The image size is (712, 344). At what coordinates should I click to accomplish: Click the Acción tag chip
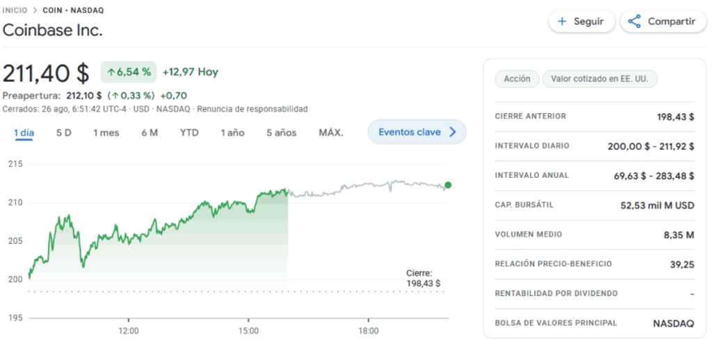click(517, 79)
